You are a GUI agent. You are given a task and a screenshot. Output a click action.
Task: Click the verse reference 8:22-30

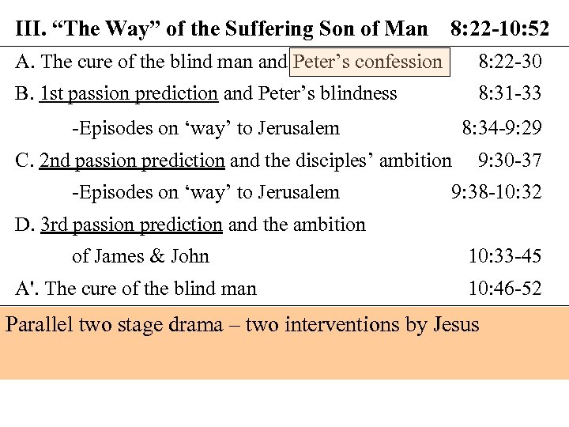click(x=510, y=62)
